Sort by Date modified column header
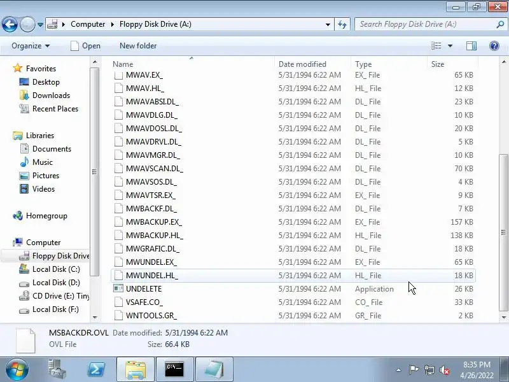This screenshot has height=382, width=509. point(312,64)
